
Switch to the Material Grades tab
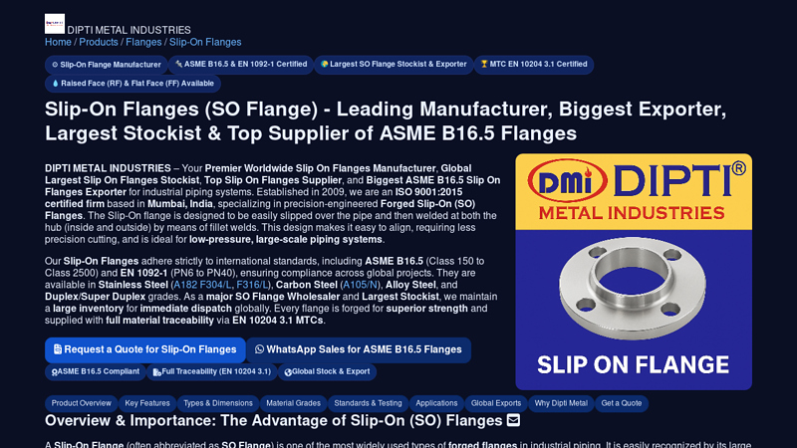[x=293, y=403]
